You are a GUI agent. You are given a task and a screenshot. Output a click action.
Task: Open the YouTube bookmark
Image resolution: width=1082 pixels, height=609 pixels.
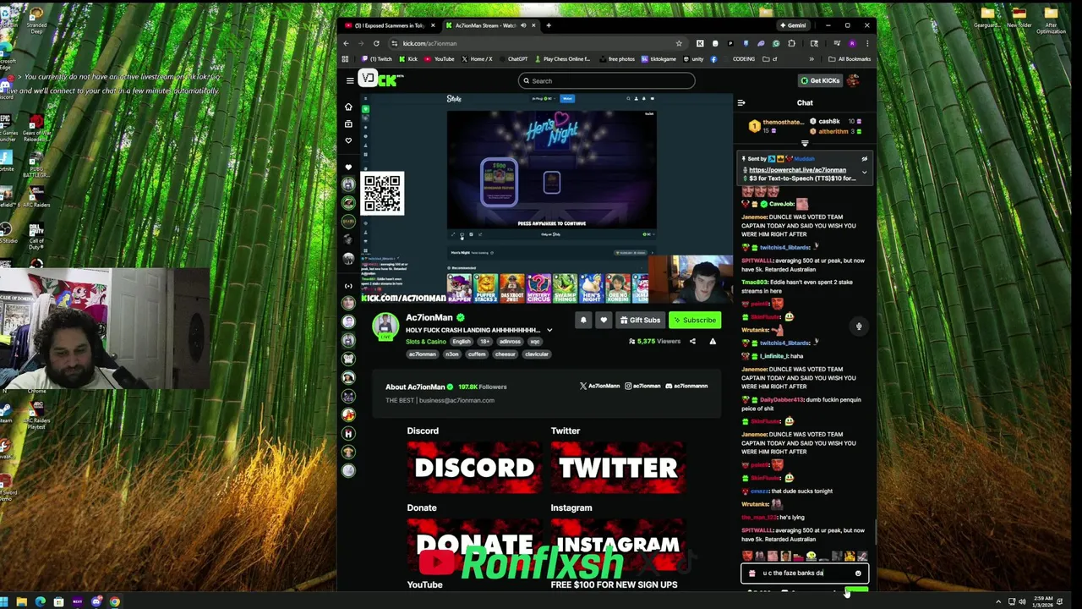440,59
